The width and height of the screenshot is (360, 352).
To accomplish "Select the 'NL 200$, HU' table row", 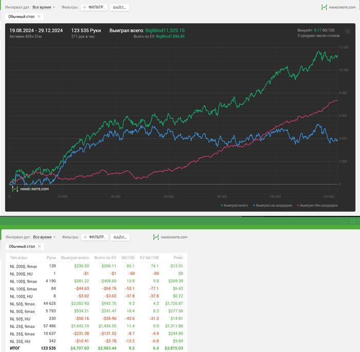I will pyautogui.click(x=97, y=273).
